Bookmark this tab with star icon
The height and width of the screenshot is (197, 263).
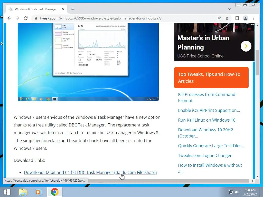pos(227,18)
